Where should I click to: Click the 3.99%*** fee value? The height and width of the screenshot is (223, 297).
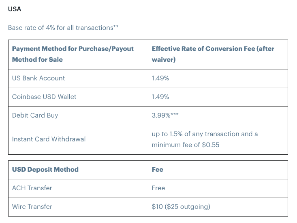point(165,116)
